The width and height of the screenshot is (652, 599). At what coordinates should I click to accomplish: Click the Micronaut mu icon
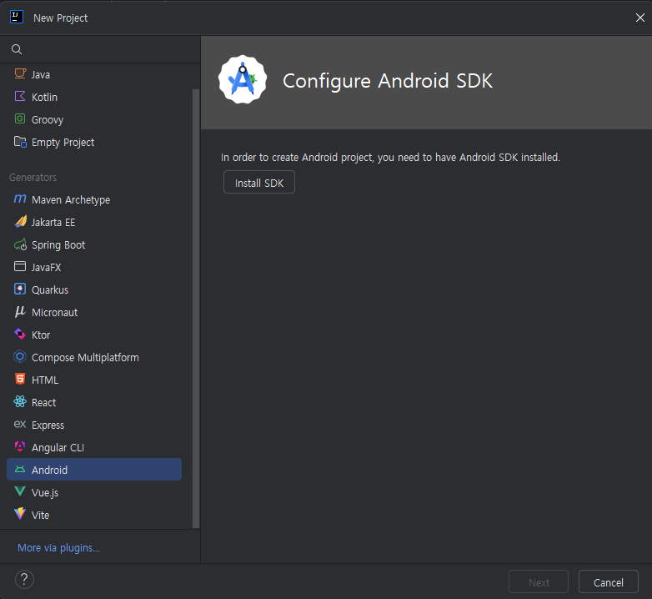pos(20,312)
